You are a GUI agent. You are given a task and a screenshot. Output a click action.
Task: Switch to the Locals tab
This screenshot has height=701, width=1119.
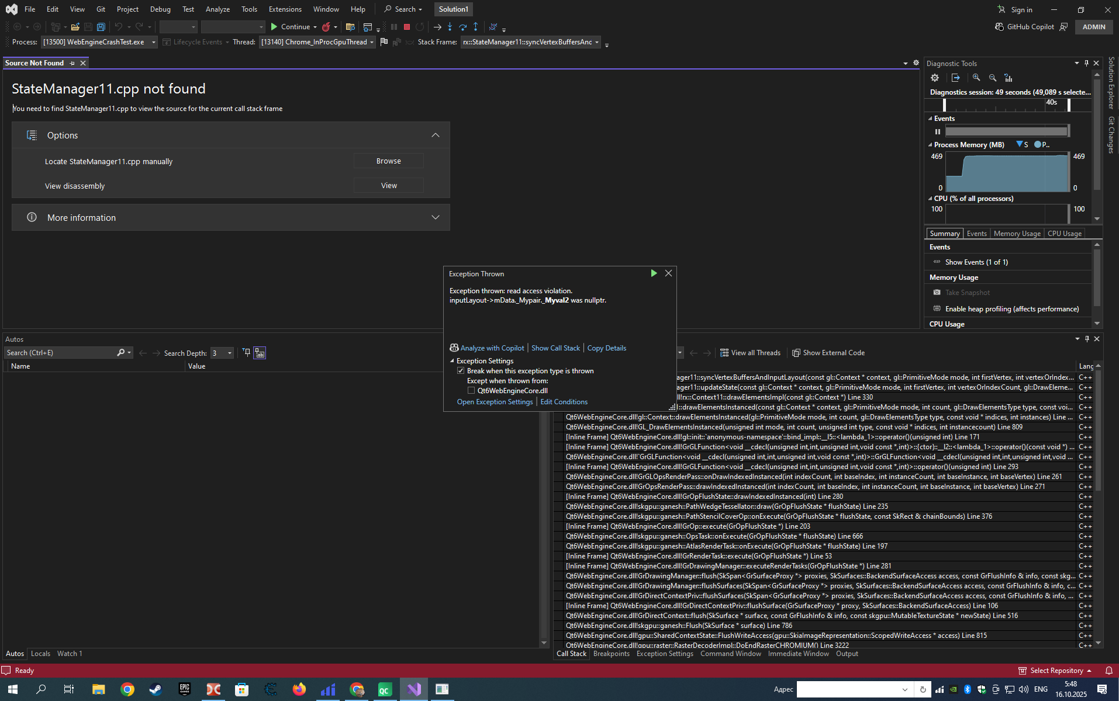pyautogui.click(x=40, y=654)
